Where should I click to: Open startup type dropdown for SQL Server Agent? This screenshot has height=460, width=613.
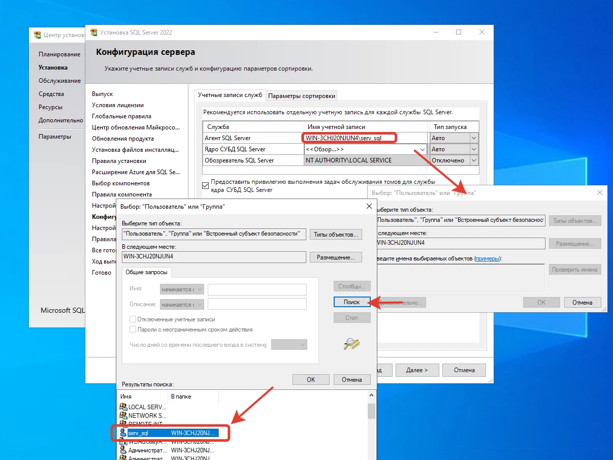pyautogui.click(x=473, y=138)
